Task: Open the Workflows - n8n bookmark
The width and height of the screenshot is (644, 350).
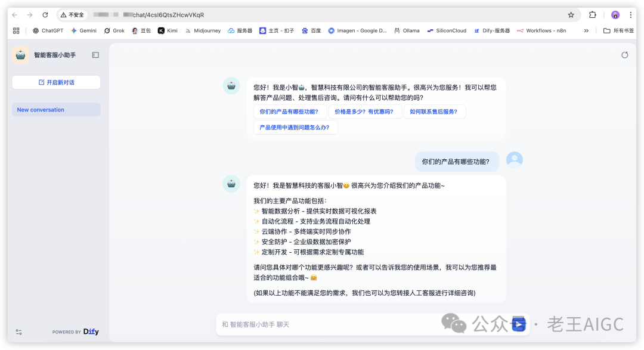Action: click(541, 30)
